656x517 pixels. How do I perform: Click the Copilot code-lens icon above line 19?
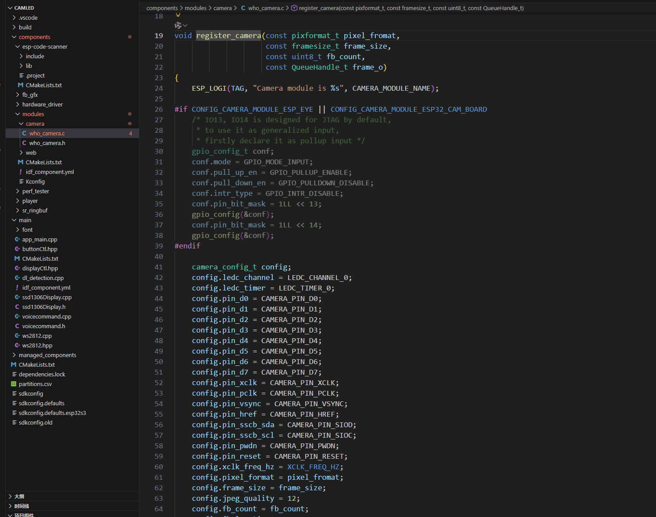pos(178,25)
